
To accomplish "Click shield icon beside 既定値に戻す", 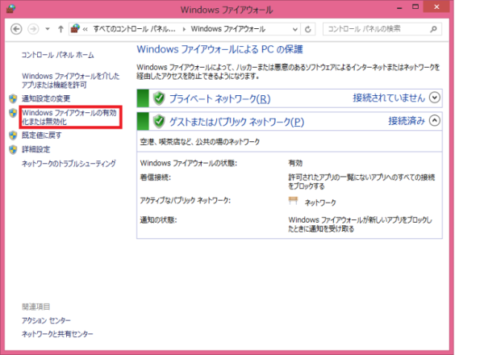I will click(13, 136).
